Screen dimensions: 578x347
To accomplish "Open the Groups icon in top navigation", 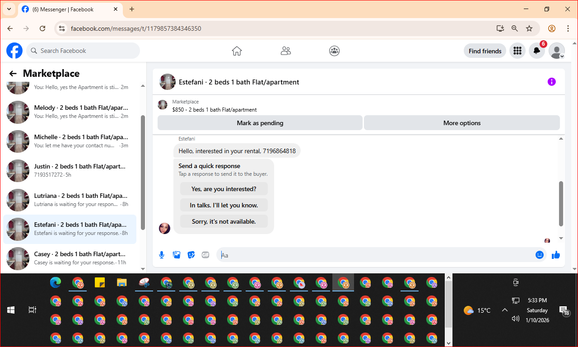I will pyautogui.click(x=334, y=51).
